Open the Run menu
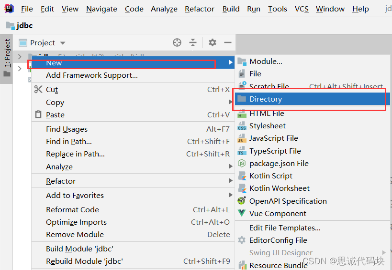 point(254,9)
